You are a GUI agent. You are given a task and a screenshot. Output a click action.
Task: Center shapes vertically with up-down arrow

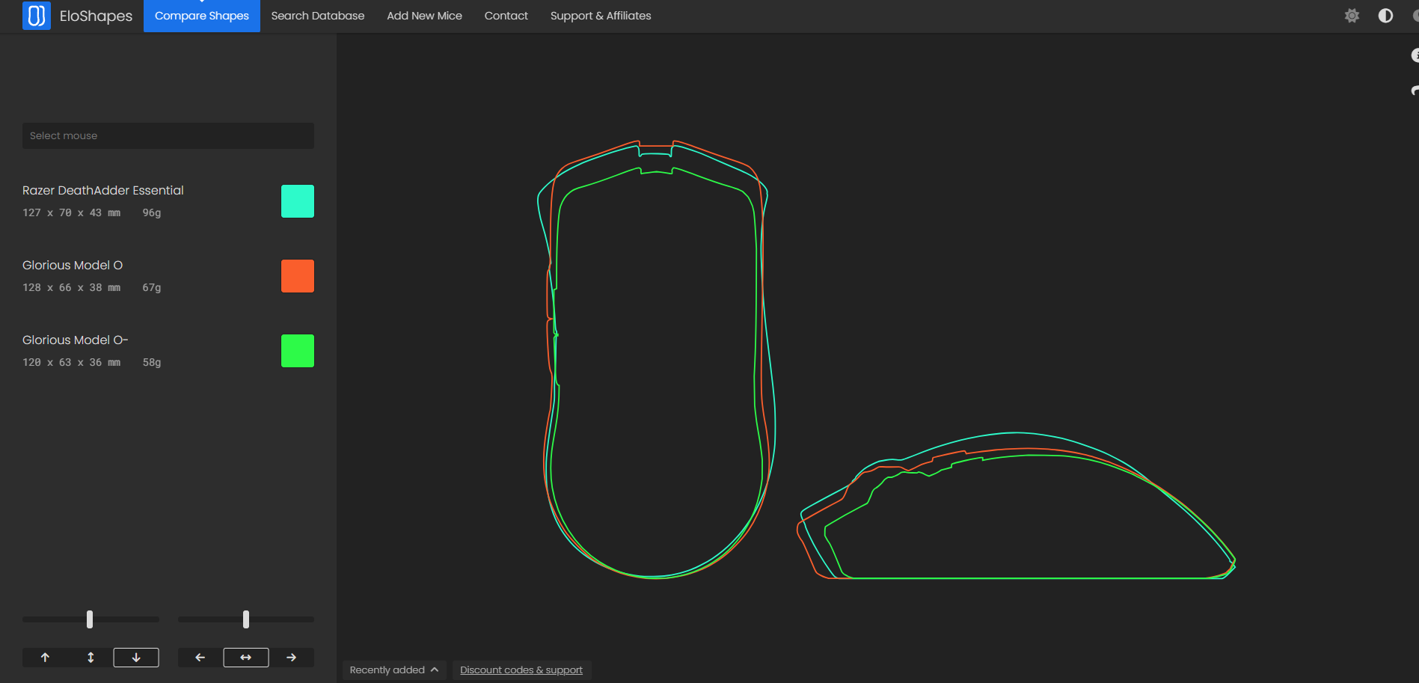tap(91, 658)
